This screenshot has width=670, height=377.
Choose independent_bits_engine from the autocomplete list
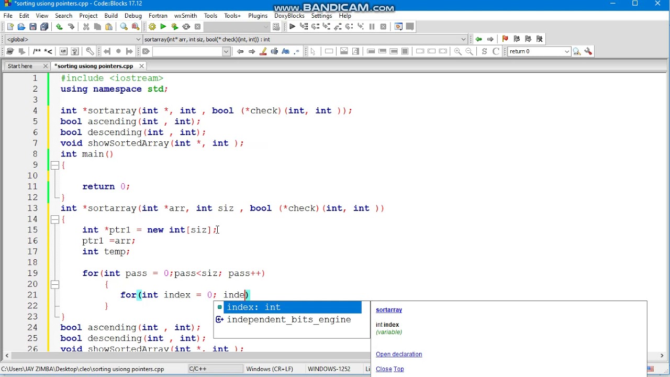[288, 319]
